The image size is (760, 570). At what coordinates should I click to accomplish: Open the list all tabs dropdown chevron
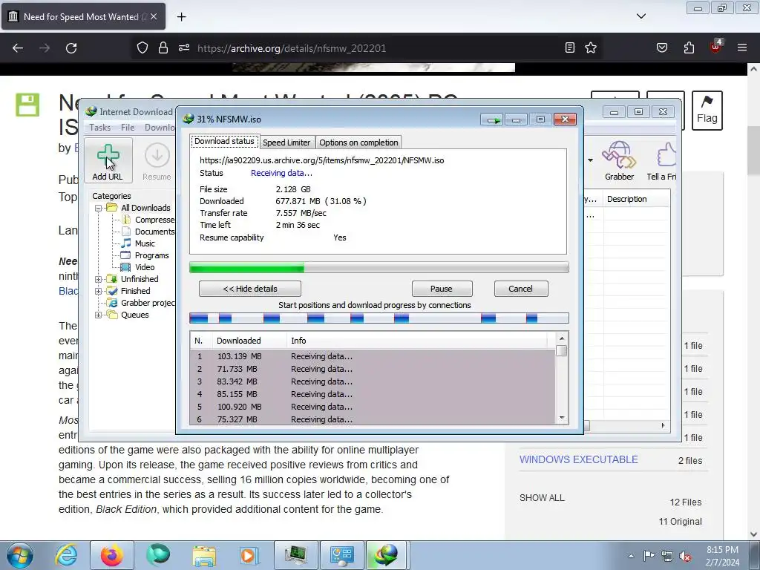641,16
